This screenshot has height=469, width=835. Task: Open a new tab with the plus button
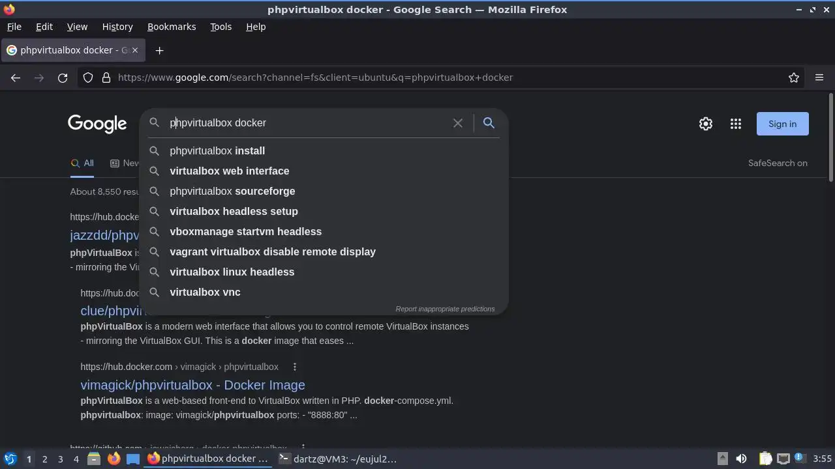coord(159,50)
